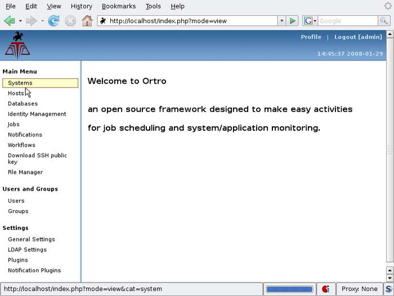Open General Settings

pos(32,240)
